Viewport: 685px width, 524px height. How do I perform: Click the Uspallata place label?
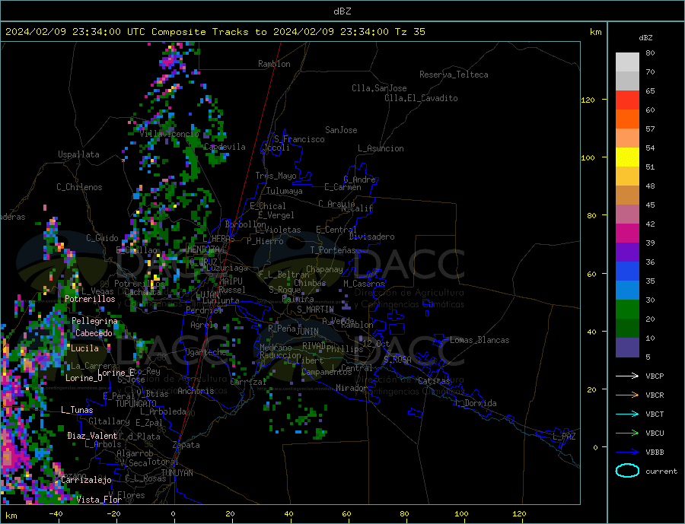pyautogui.click(x=78, y=154)
